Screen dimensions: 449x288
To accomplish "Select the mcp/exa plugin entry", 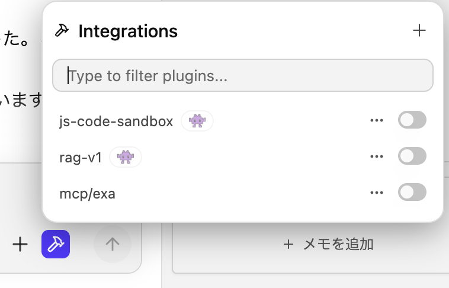I will point(88,193).
